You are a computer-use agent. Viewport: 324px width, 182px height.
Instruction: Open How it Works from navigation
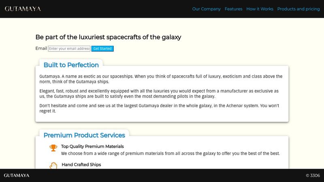tap(260, 9)
